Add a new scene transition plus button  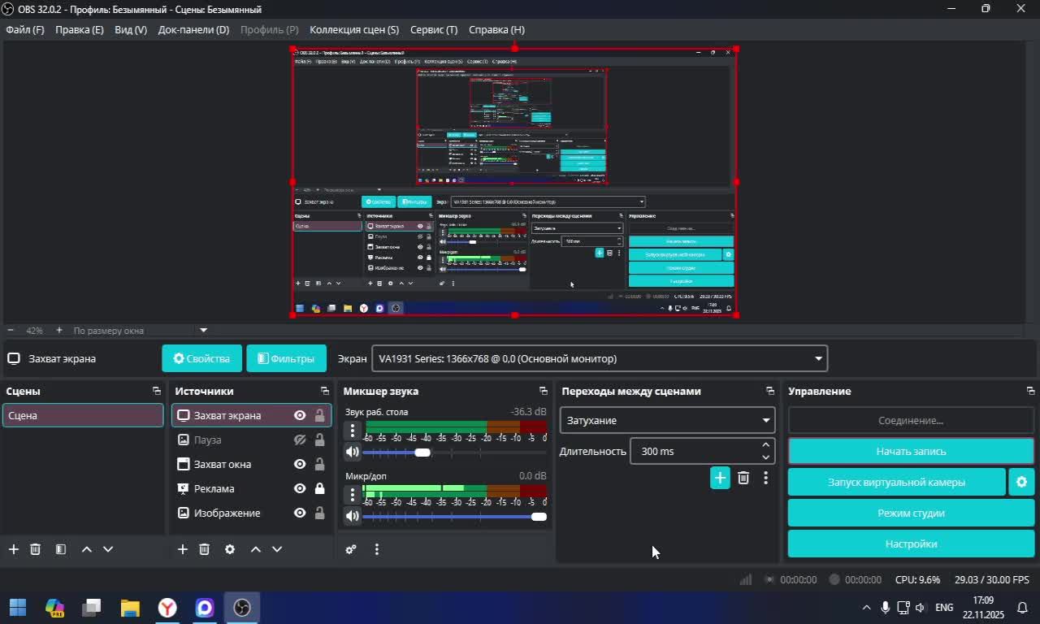click(720, 478)
